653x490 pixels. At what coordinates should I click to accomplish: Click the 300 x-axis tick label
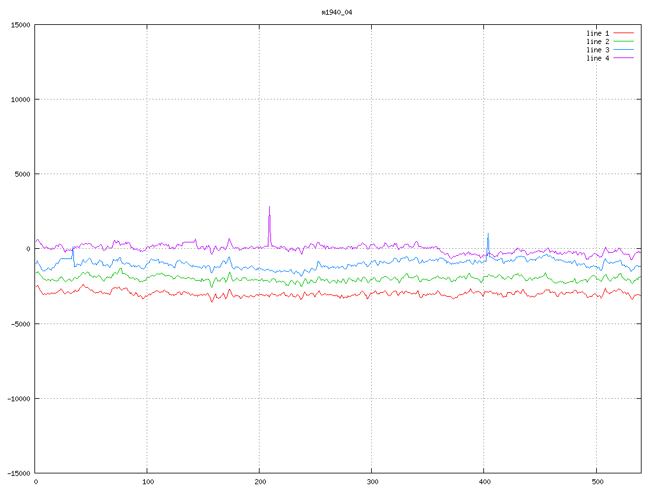point(371,482)
